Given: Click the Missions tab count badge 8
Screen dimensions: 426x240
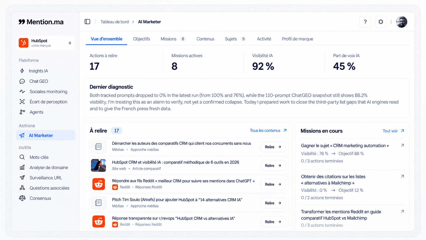Looking at the screenshot, I should pos(183,39).
